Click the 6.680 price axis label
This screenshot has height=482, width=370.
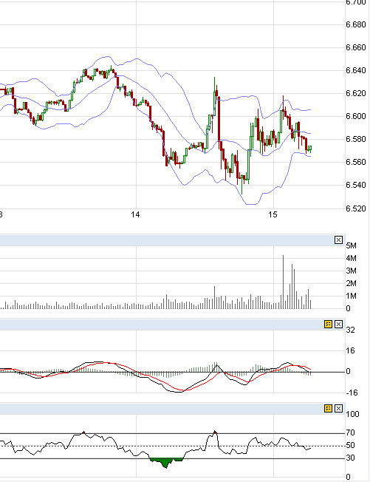coord(356,24)
